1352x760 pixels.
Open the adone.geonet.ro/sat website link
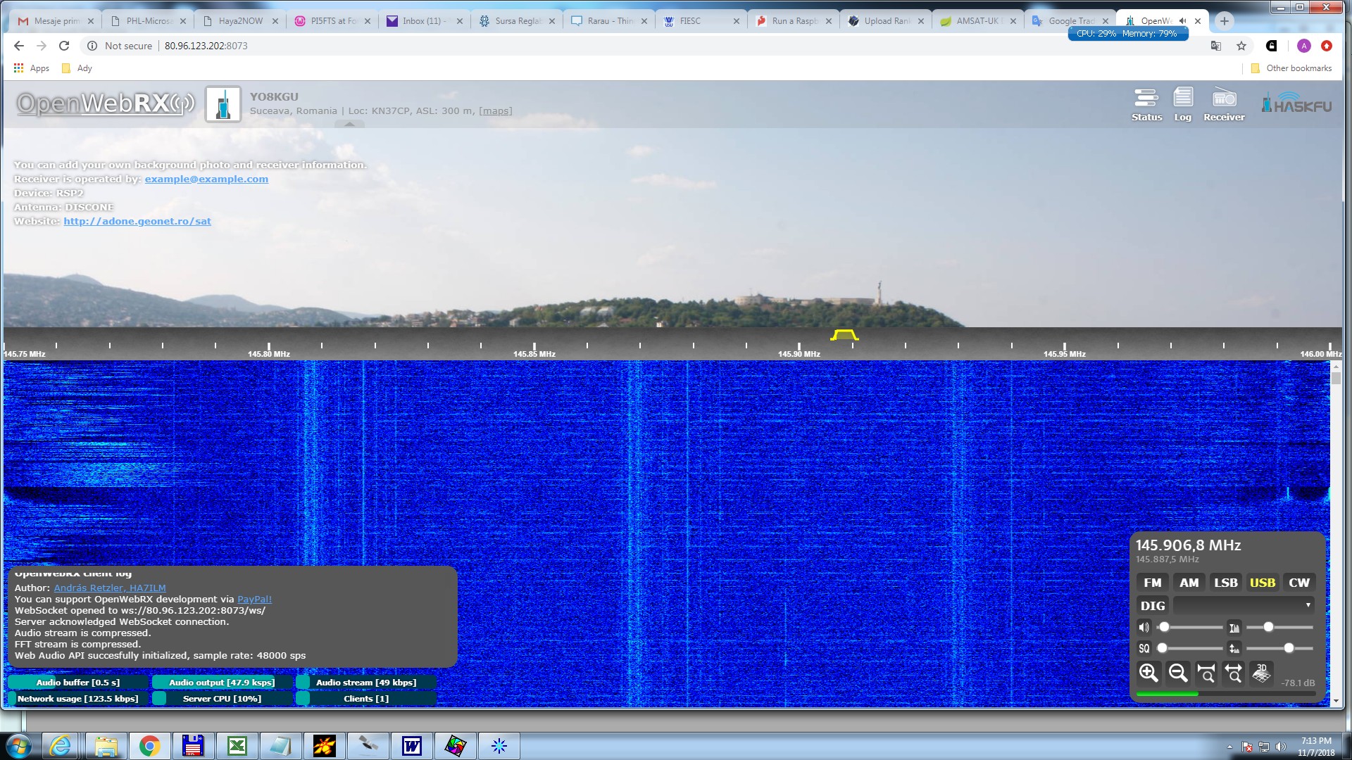point(137,221)
